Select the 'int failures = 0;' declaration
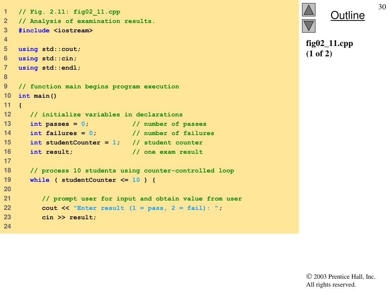Image resolution: width=390 pixels, height=292 pixels. tap(63, 133)
